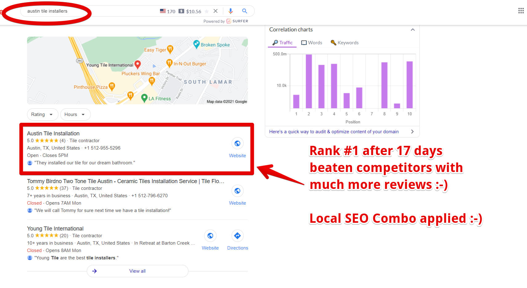Switch to the Keywords tab

[345, 43]
